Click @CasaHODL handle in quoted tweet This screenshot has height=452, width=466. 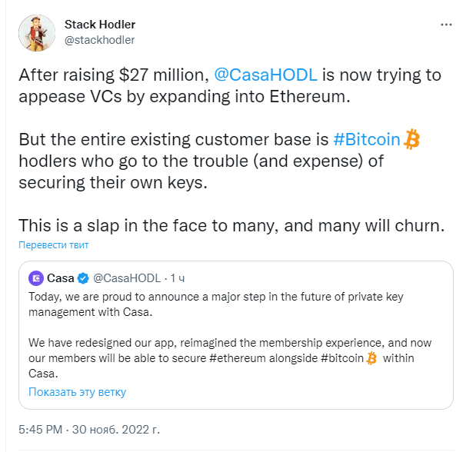[x=127, y=278]
